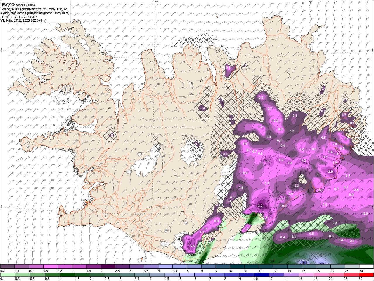This screenshot has width=374, height=281.
Task: Select the 'IT: Mán. 17. 11. 2025 09Z' line
Action: [x=19, y=17]
